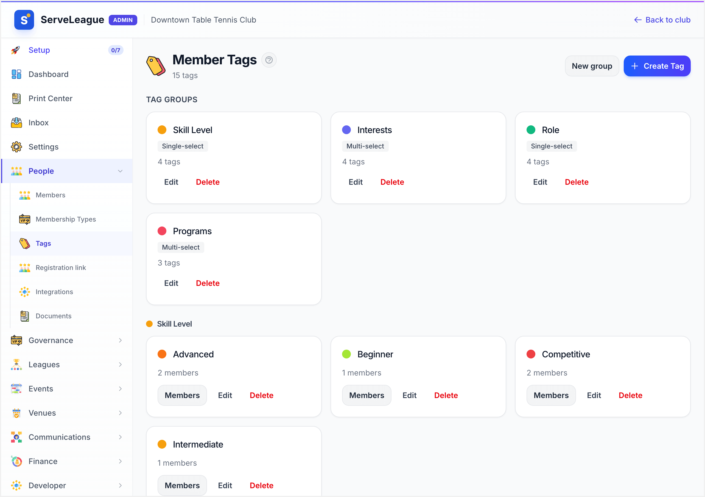Open the Members submenu item
This screenshot has width=705, height=497.
tap(71, 195)
